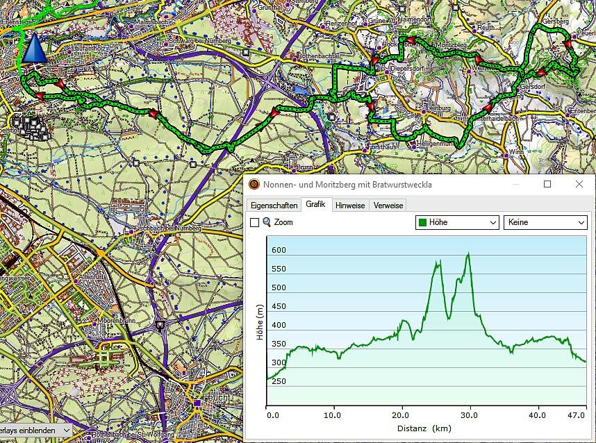The height and width of the screenshot is (443, 596).
Task: Enable the Zoom checkbox
Action: coord(254,223)
